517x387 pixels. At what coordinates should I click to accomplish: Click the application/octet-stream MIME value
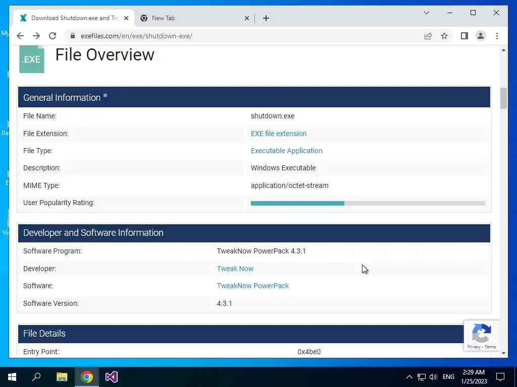click(x=289, y=185)
